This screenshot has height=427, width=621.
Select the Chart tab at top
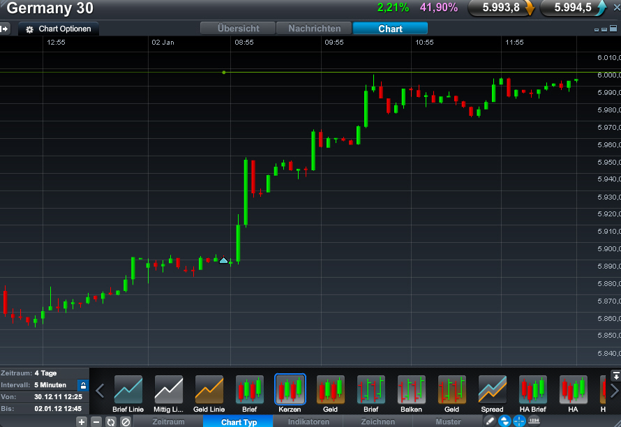pos(390,29)
